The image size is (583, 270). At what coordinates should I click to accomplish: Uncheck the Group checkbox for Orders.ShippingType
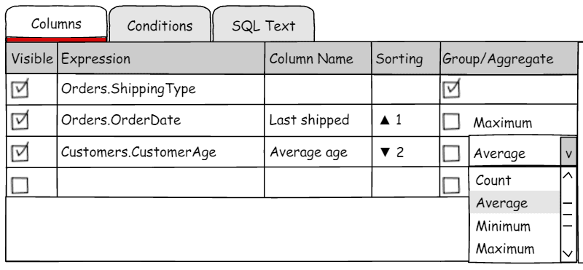[451, 90]
